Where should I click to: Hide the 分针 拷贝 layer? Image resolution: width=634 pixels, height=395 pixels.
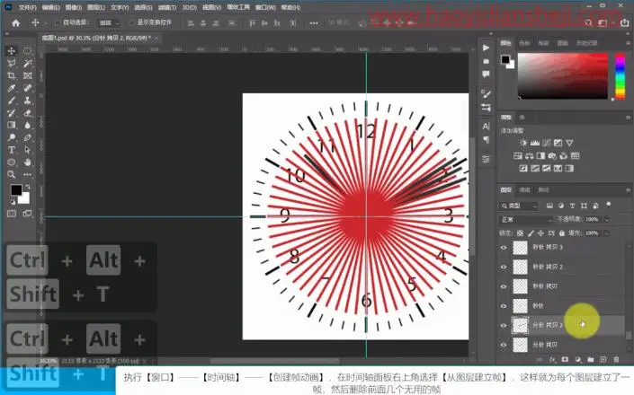pos(504,345)
